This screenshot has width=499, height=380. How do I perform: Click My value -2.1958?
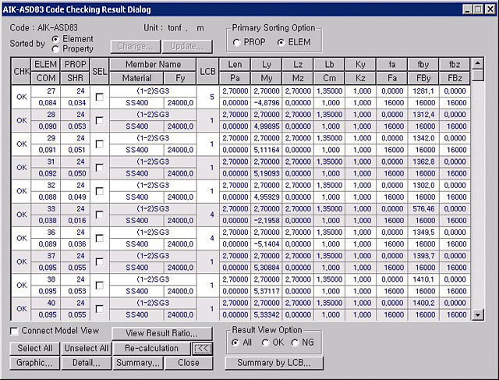(267, 221)
